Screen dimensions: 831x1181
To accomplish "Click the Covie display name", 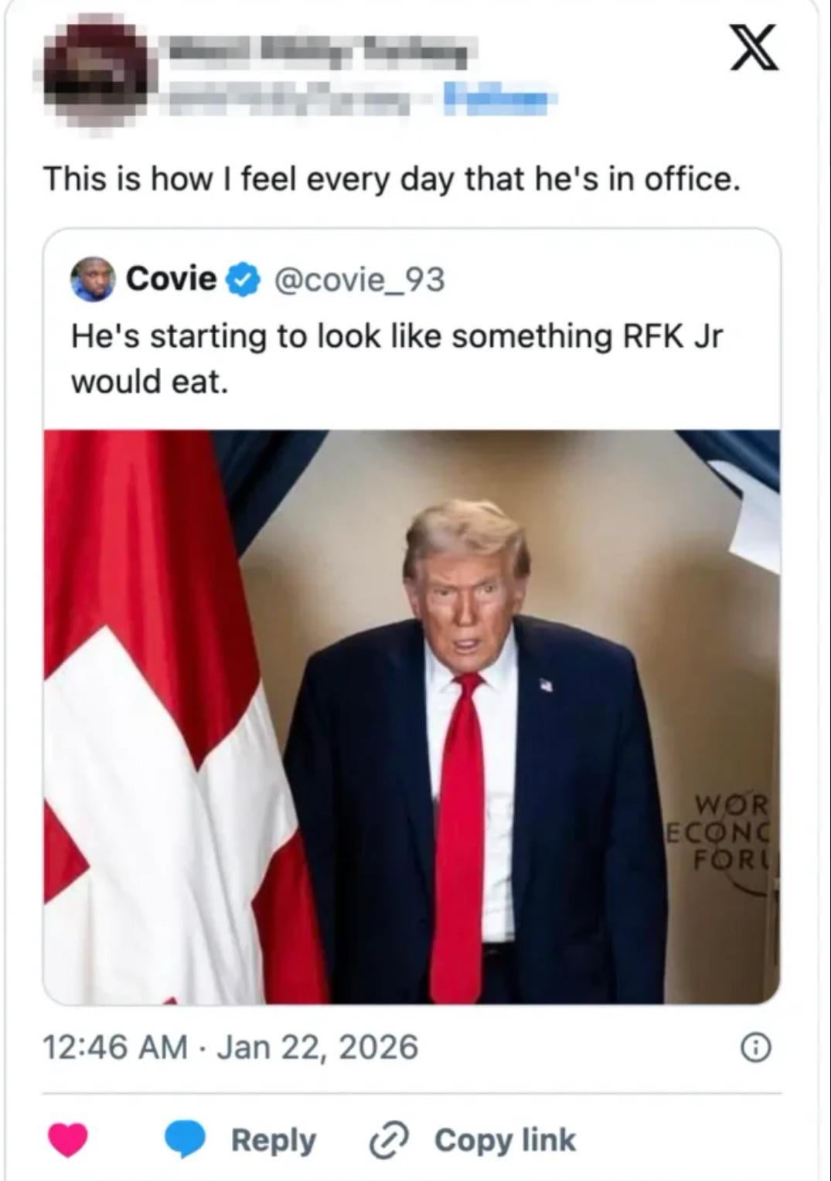I will (x=172, y=279).
